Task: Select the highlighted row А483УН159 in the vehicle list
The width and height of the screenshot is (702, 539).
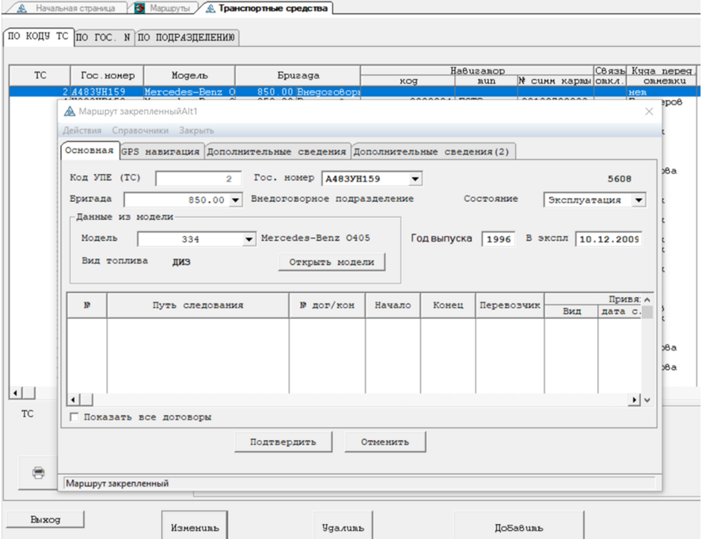Action: point(354,92)
